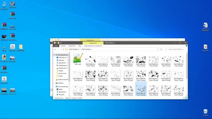Open pinned Загрузки under Быстрый доступ
Viewport: 212px width, 119px height.
tap(62, 60)
